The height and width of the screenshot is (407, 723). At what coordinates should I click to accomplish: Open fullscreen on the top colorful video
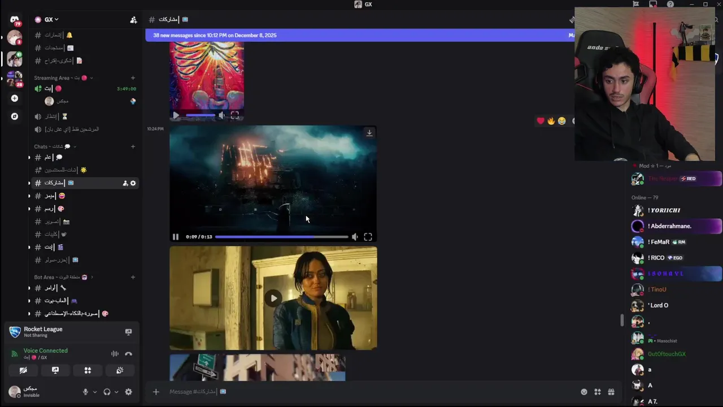[235, 115]
